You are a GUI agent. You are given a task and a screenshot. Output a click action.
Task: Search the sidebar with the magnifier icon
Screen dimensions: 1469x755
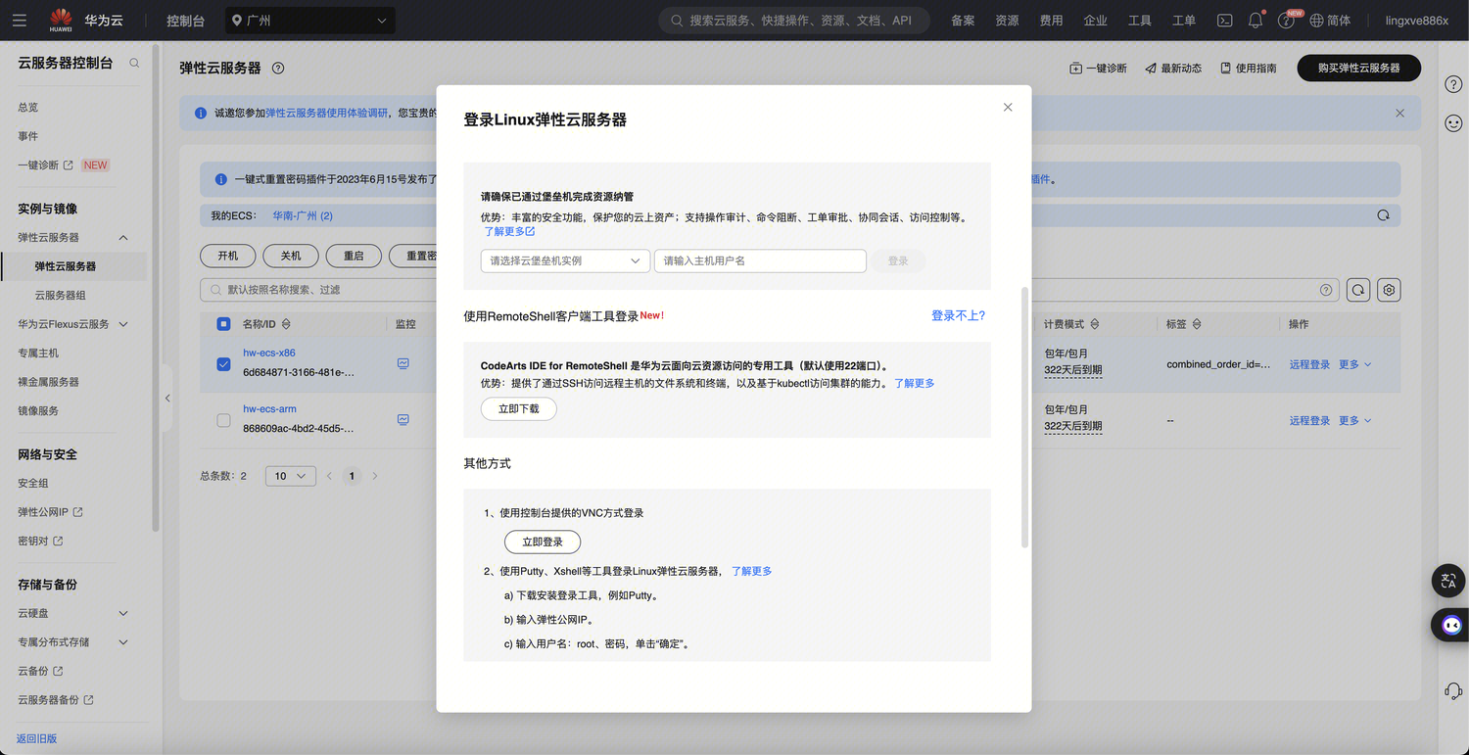[x=134, y=63]
